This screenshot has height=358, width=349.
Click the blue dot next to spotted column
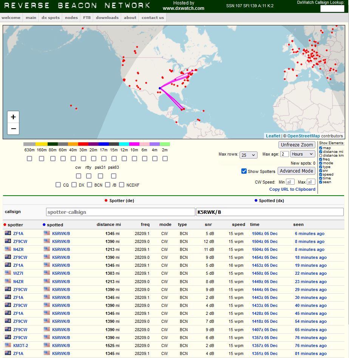(x=44, y=225)
